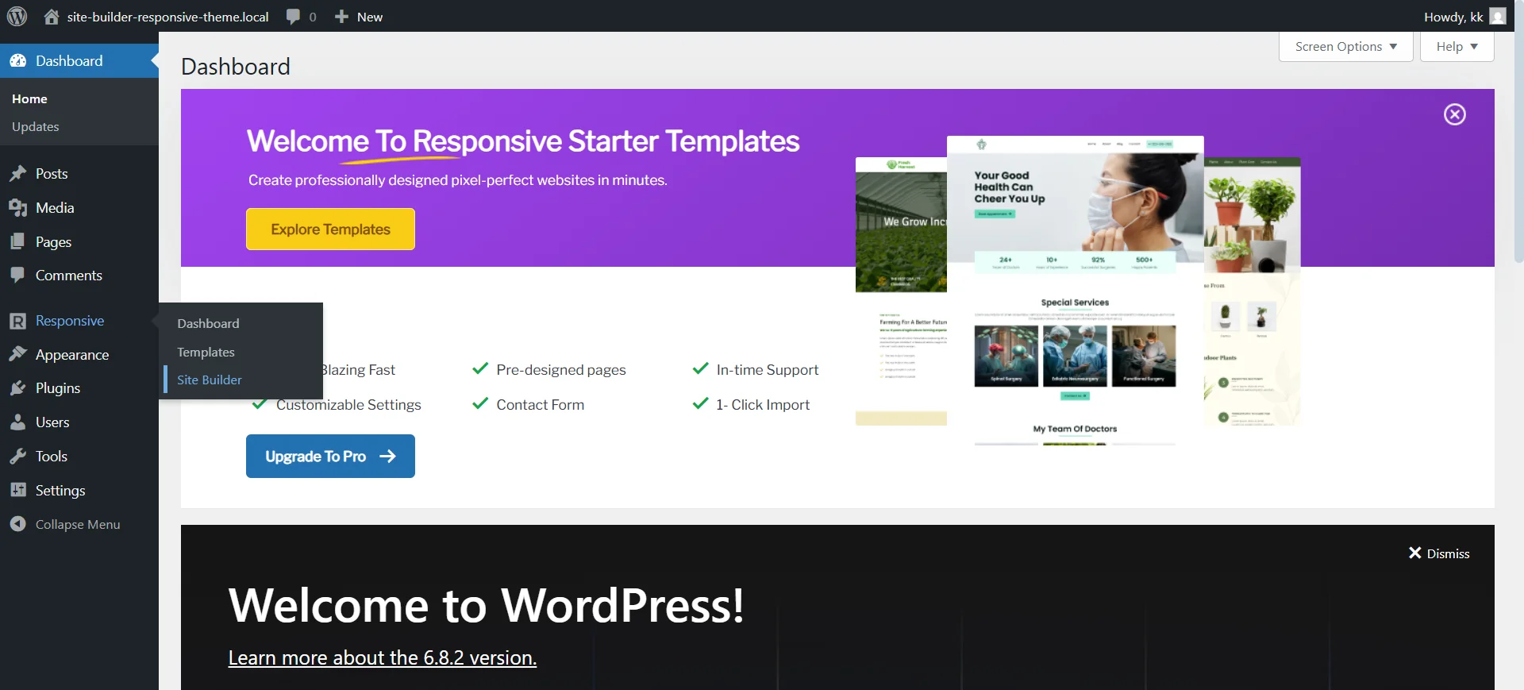Click the Users person icon
The image size is (1524, 690).
click(x=18, y=422)
